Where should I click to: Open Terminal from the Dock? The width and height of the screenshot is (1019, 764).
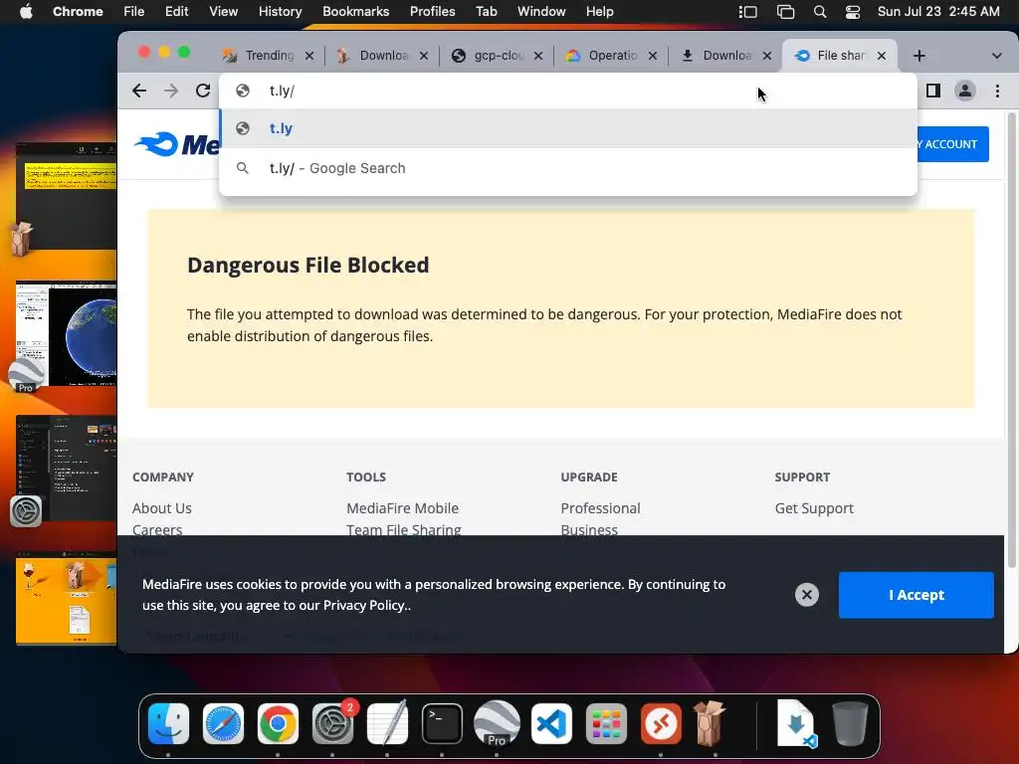click(x=442, y=724)
